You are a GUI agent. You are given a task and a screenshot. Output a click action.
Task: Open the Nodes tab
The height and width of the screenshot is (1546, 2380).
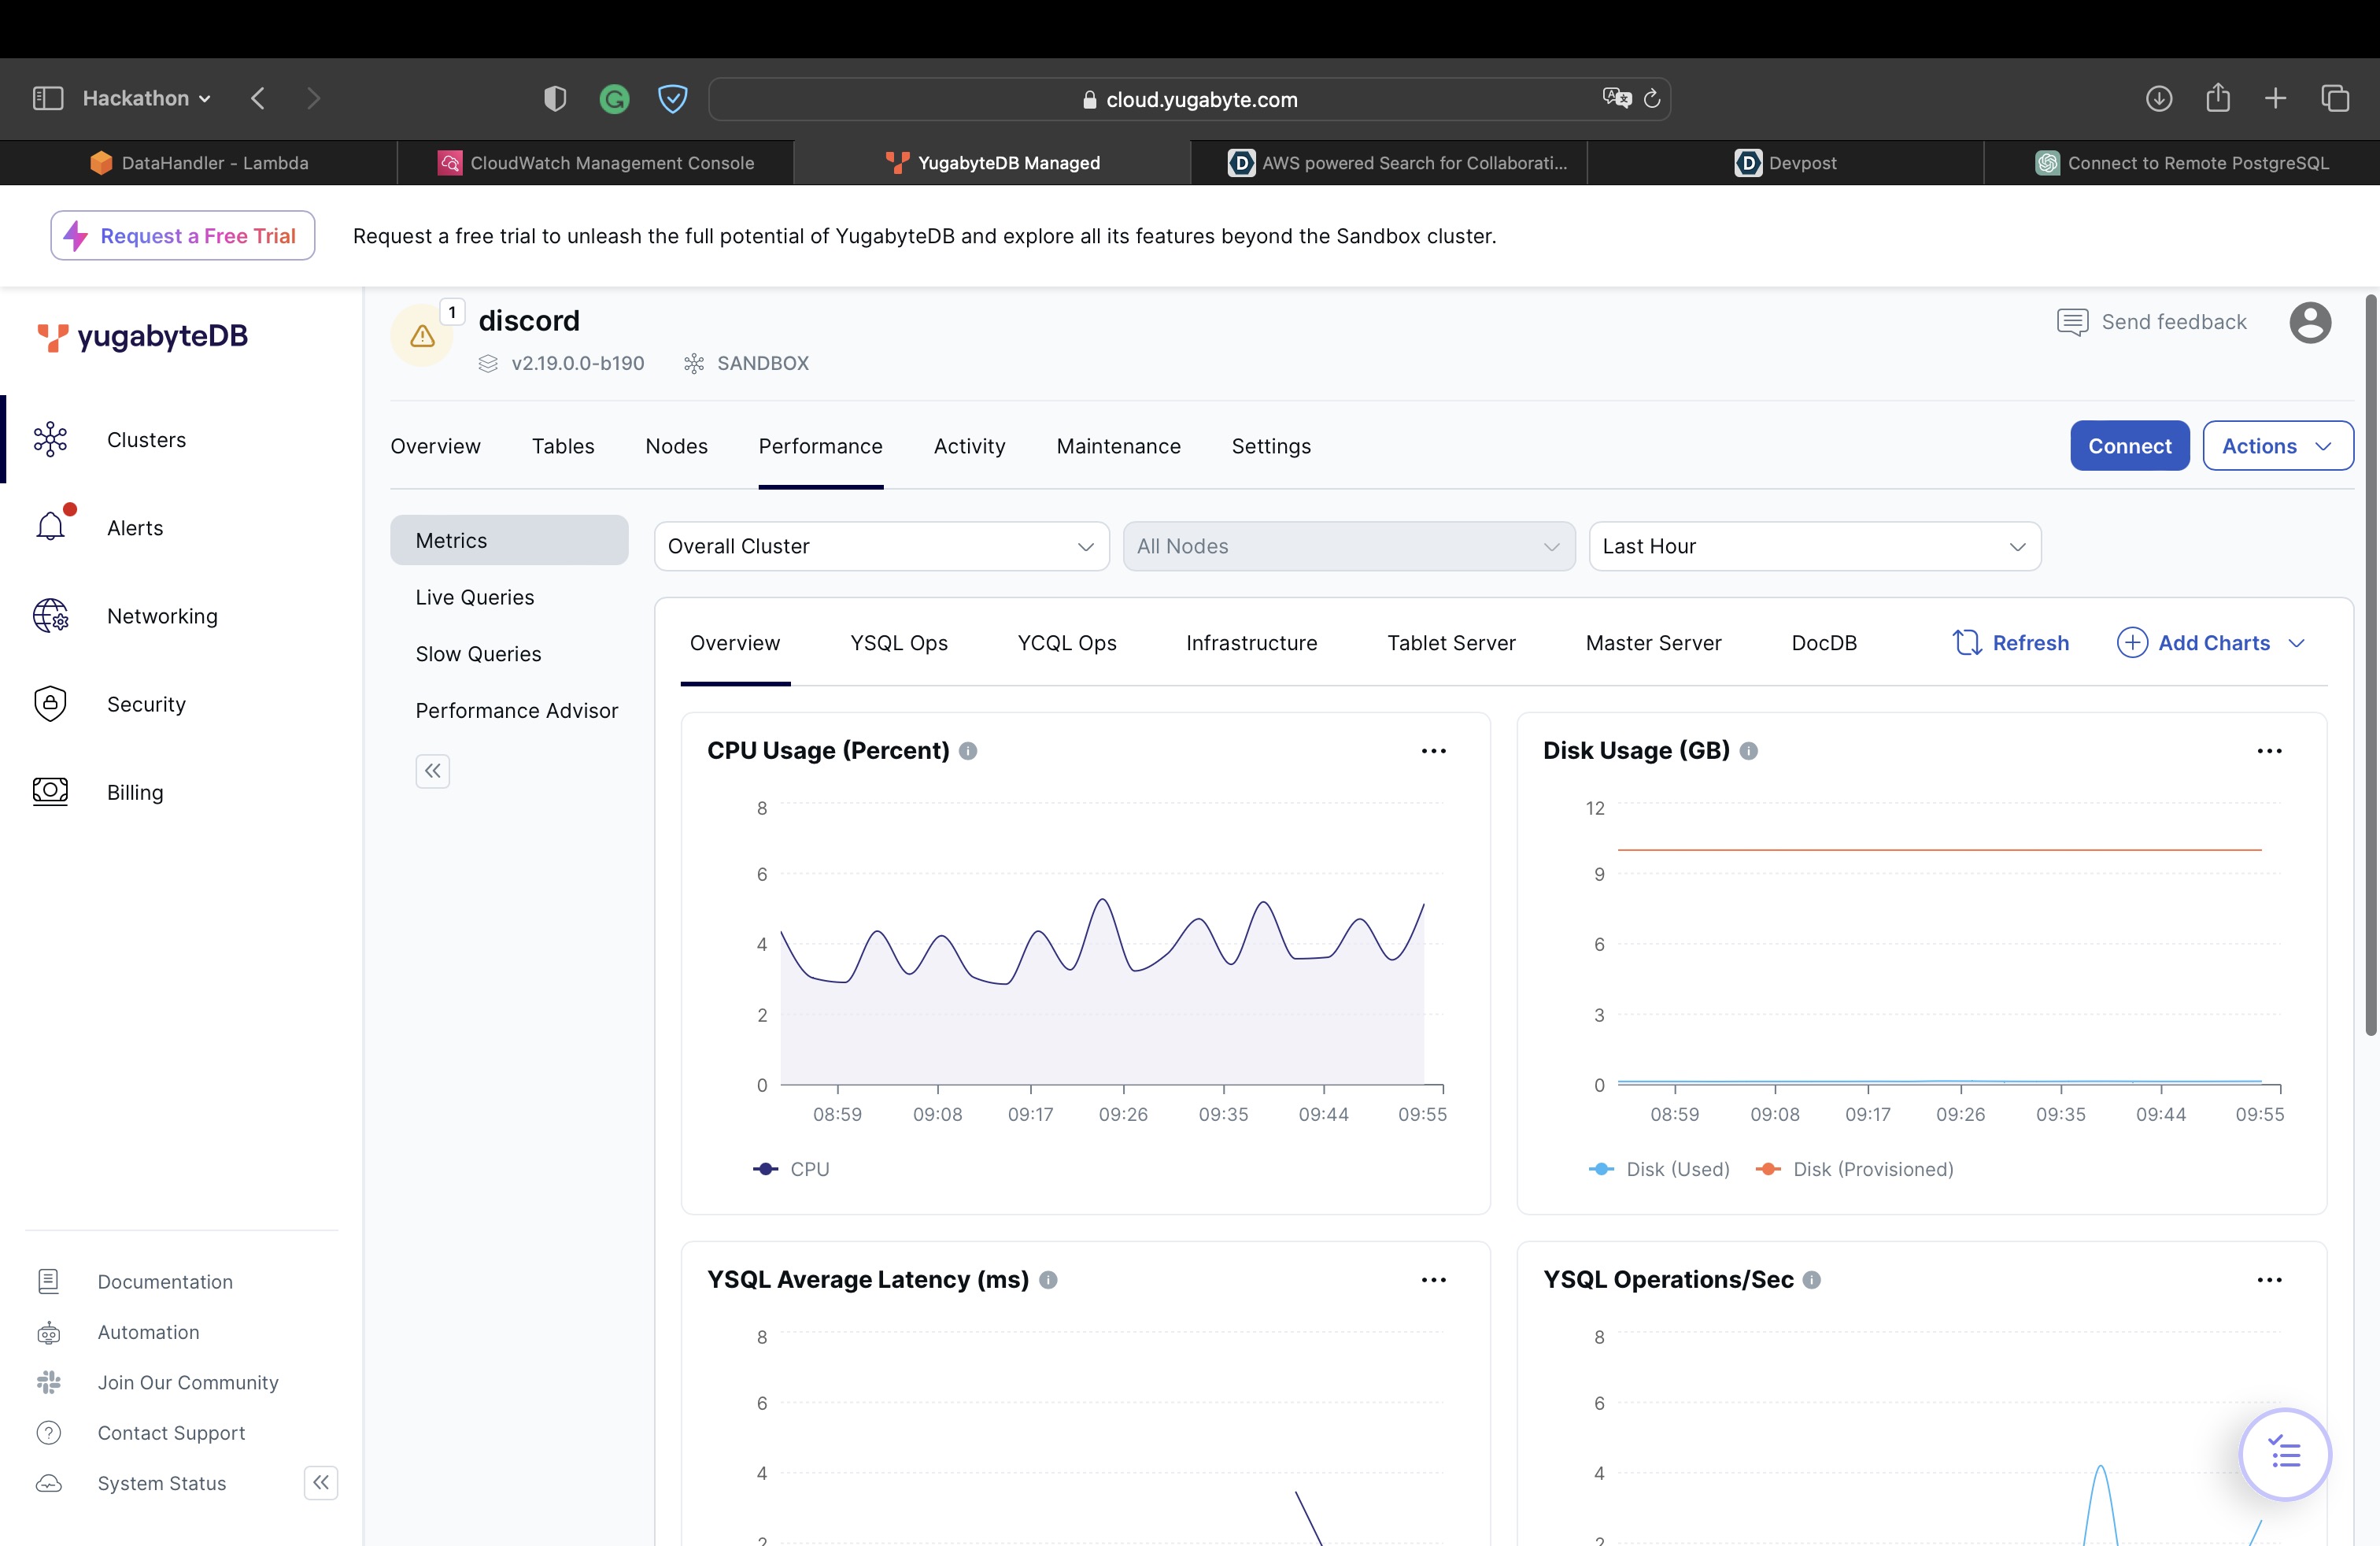click(676, 446)
